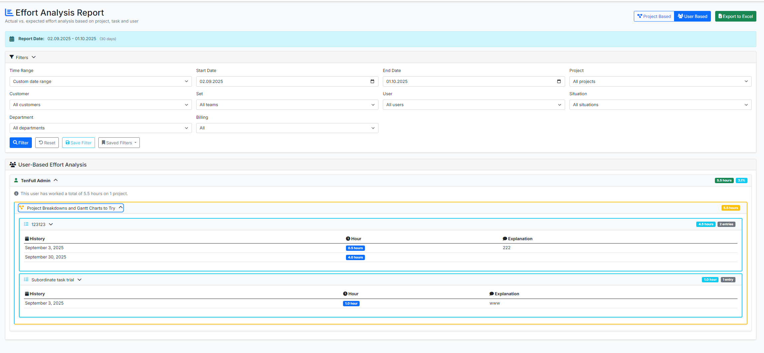Open the Start Date calendar picker icon

tap(372, 82)
